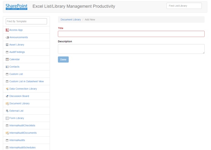Select the Data Connection Library link
This screenshot has width=211, height=150.
click(x=23, y=89)
